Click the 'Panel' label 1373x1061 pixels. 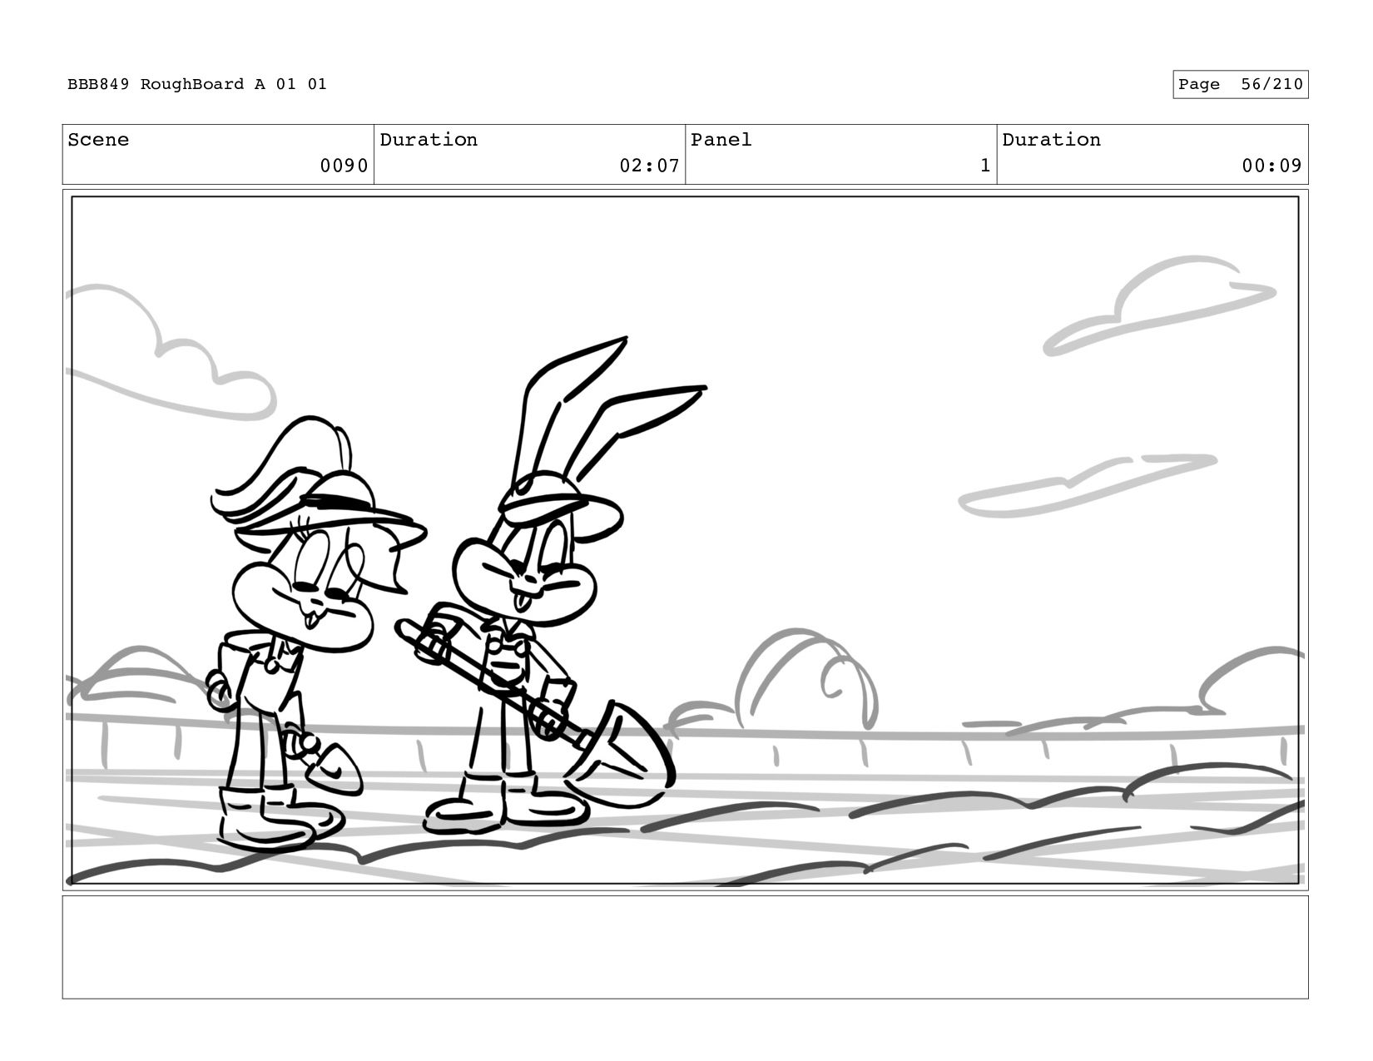click(x=721, y=140)
